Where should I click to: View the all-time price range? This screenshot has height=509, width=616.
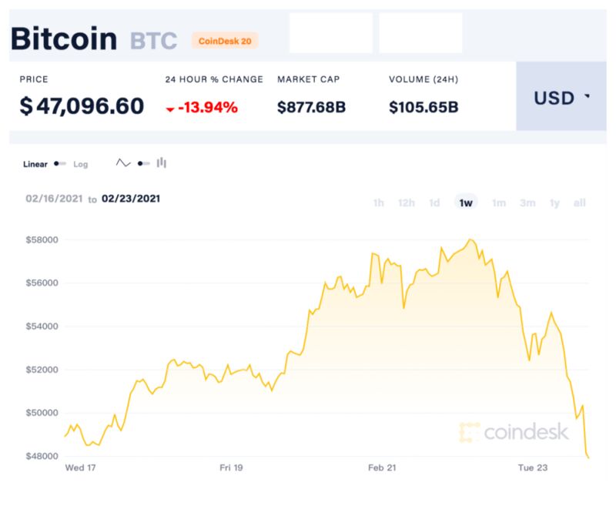[580, 203]
